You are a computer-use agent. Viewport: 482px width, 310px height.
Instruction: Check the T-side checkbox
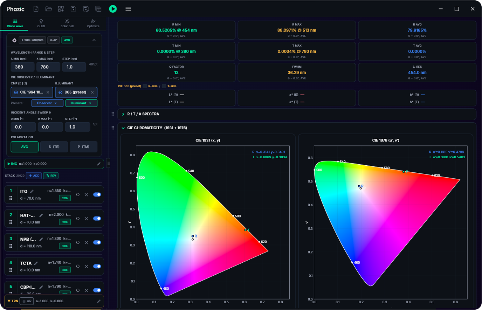(164, 86)
